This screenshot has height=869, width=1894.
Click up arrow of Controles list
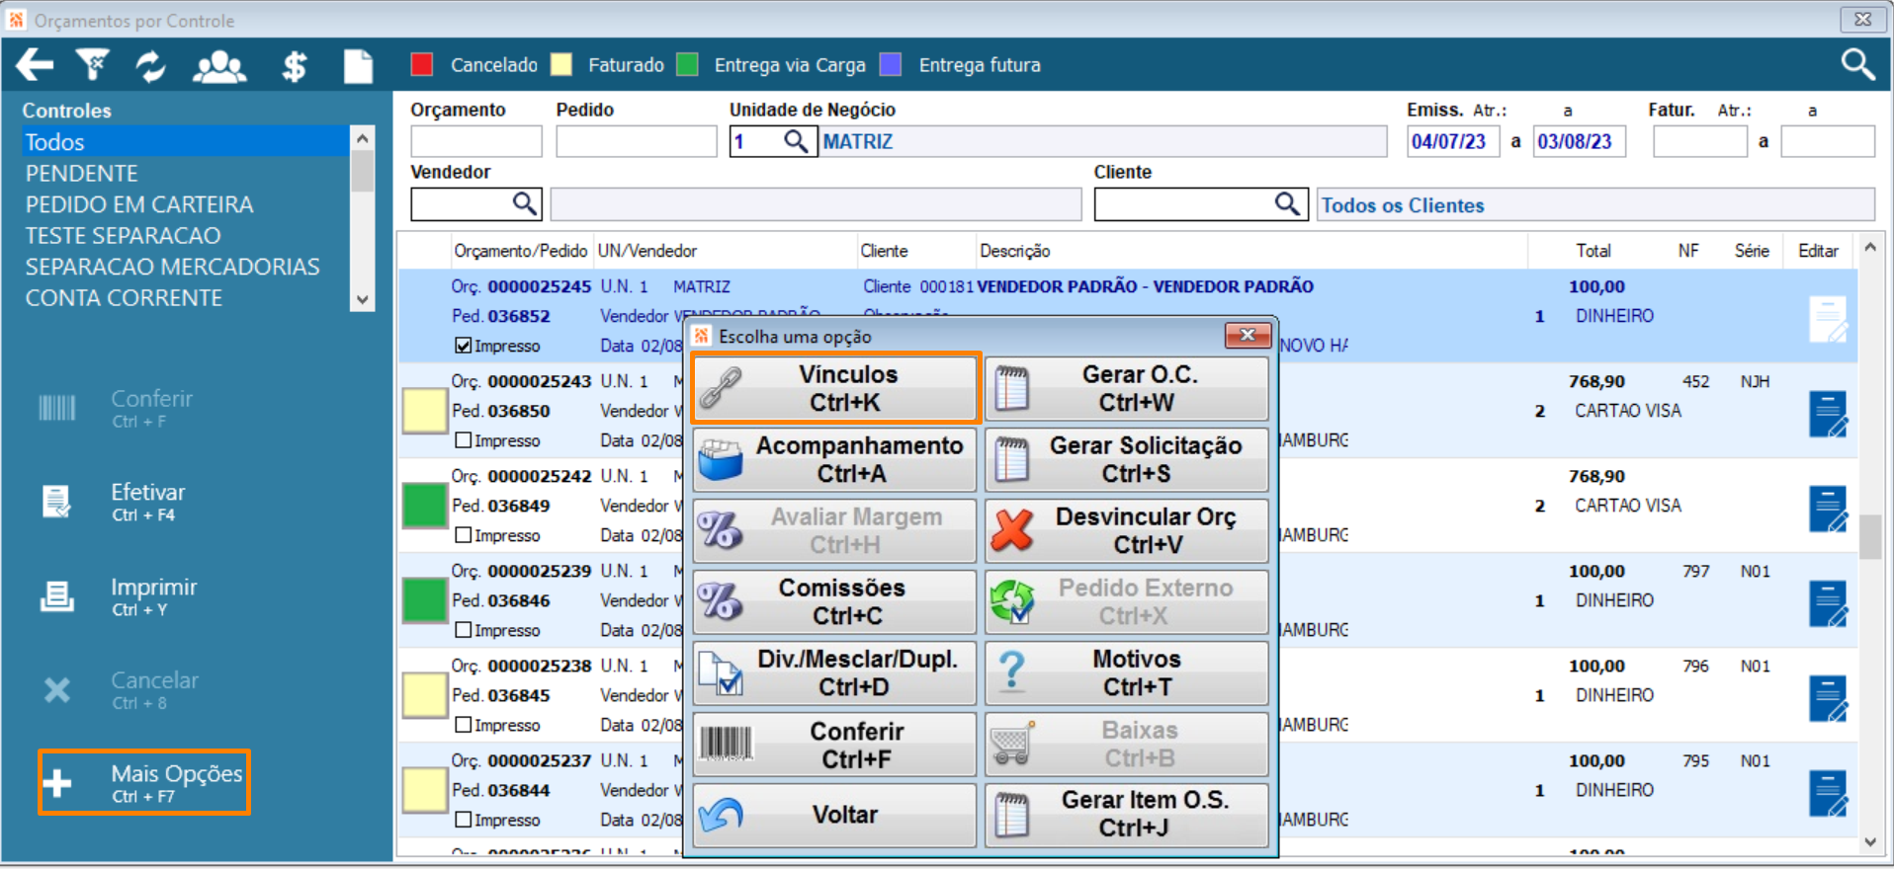(362, 138)
